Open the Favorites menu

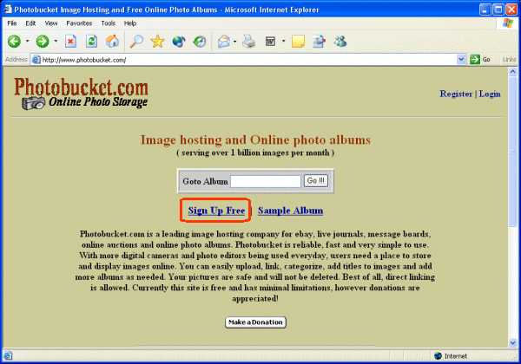coord(79,23)
